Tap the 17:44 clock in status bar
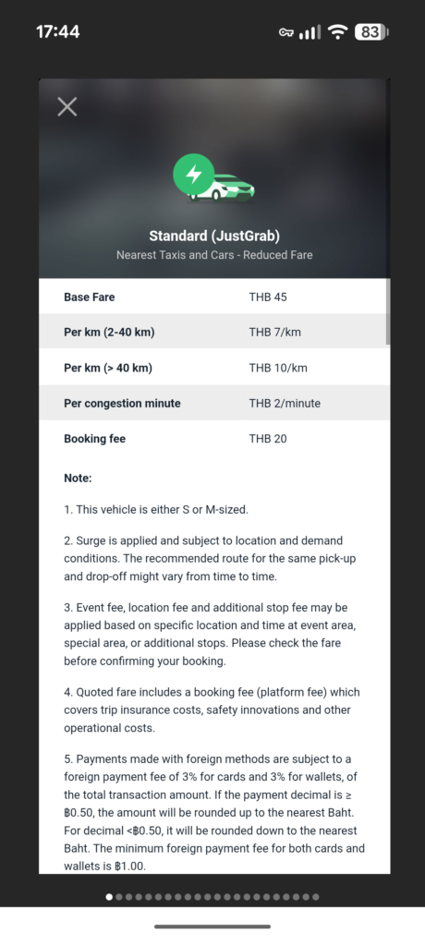Viewport: 425px width, 946px height. coord(58,31)
